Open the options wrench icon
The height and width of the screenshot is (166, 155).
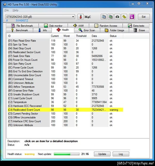point(124,17)
